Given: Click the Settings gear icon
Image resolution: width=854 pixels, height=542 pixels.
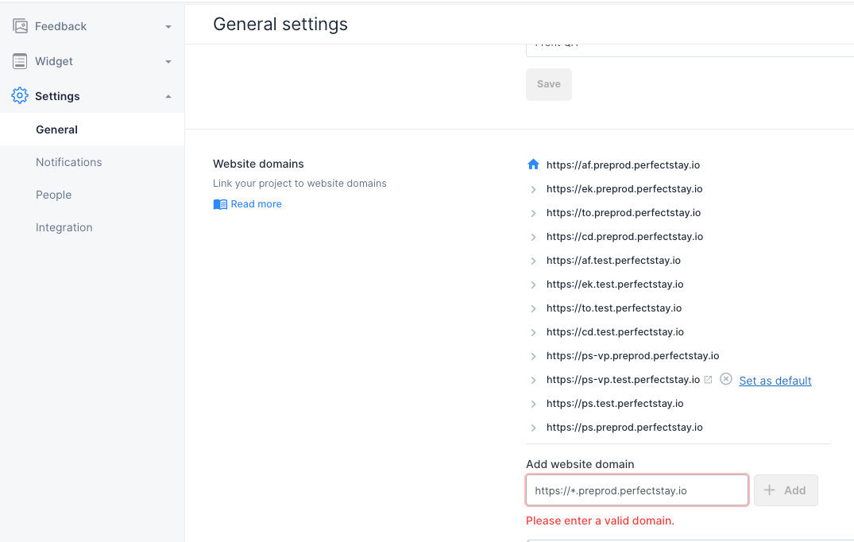Looking at the screenshot, I should pos(20,96).
